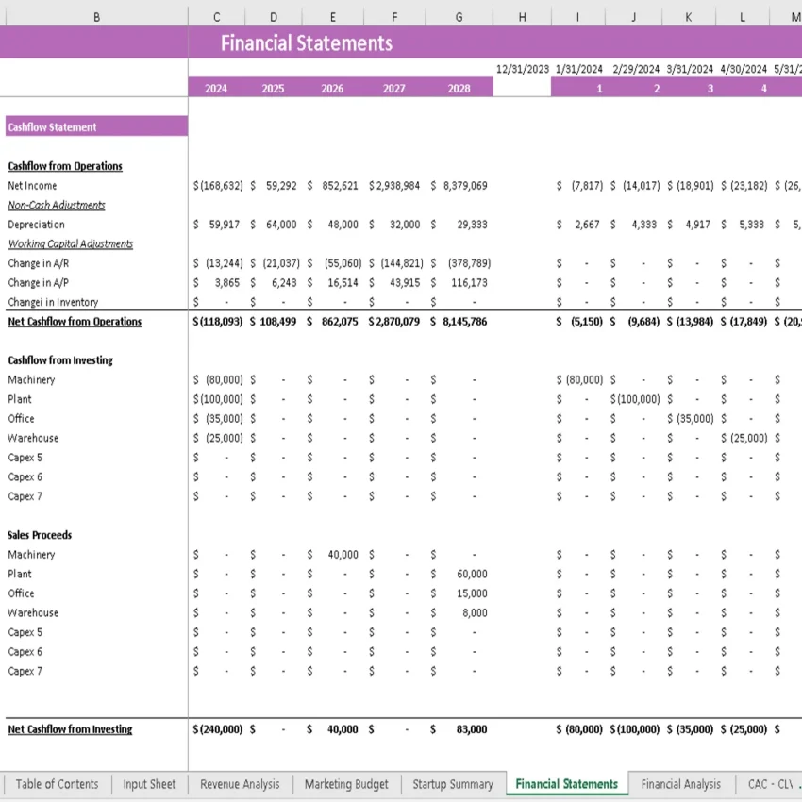The image size is (802, 802).
Task: Select column H header
Action: [x=522, y=16]
